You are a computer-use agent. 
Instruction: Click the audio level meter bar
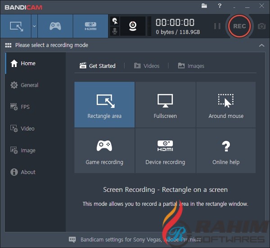point(149,26)
